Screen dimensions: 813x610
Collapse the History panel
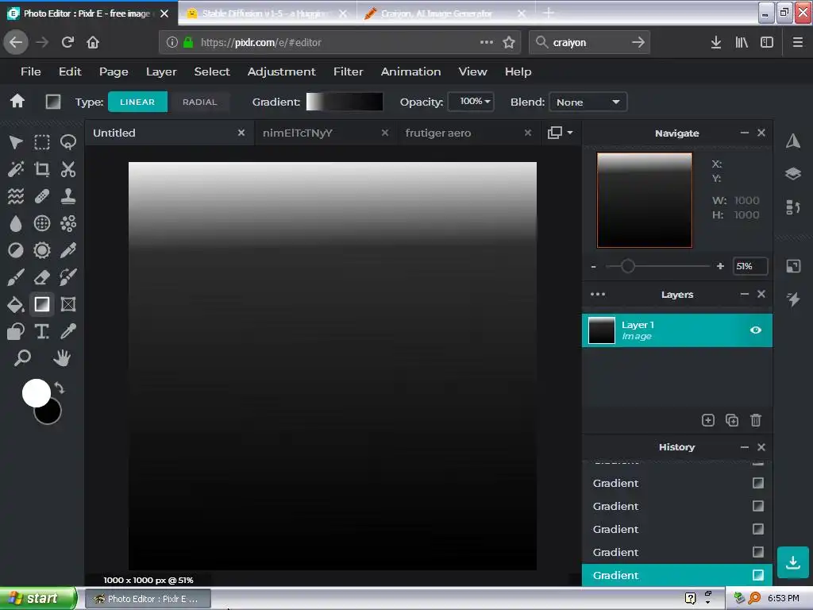click(745, 447)
